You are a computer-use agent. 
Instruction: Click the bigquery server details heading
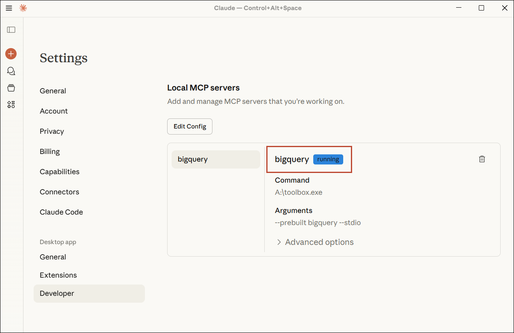[292, 159]
